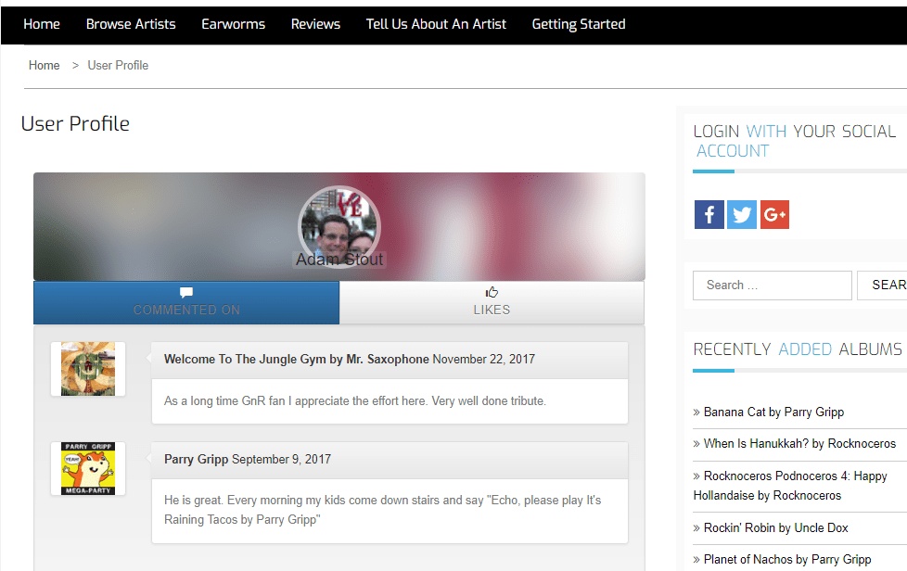The image size is (907, 571).
Task: Open the Reviews menu item
Action: [315, 24]
